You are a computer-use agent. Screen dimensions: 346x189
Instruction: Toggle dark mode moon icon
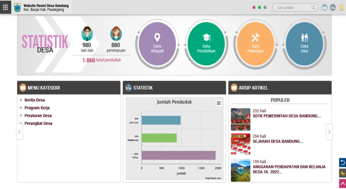pyautogui.click(x=342, y=173)
